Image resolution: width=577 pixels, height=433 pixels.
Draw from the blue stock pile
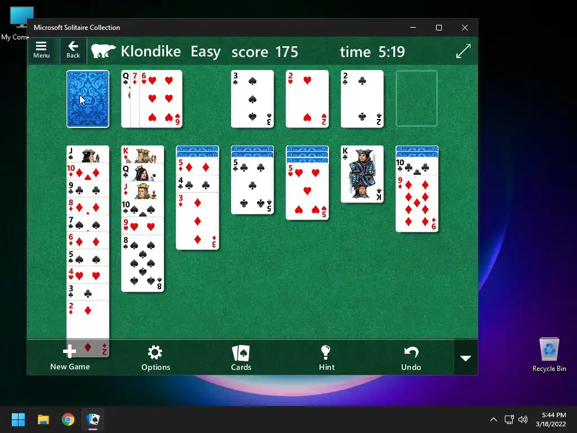88,99
